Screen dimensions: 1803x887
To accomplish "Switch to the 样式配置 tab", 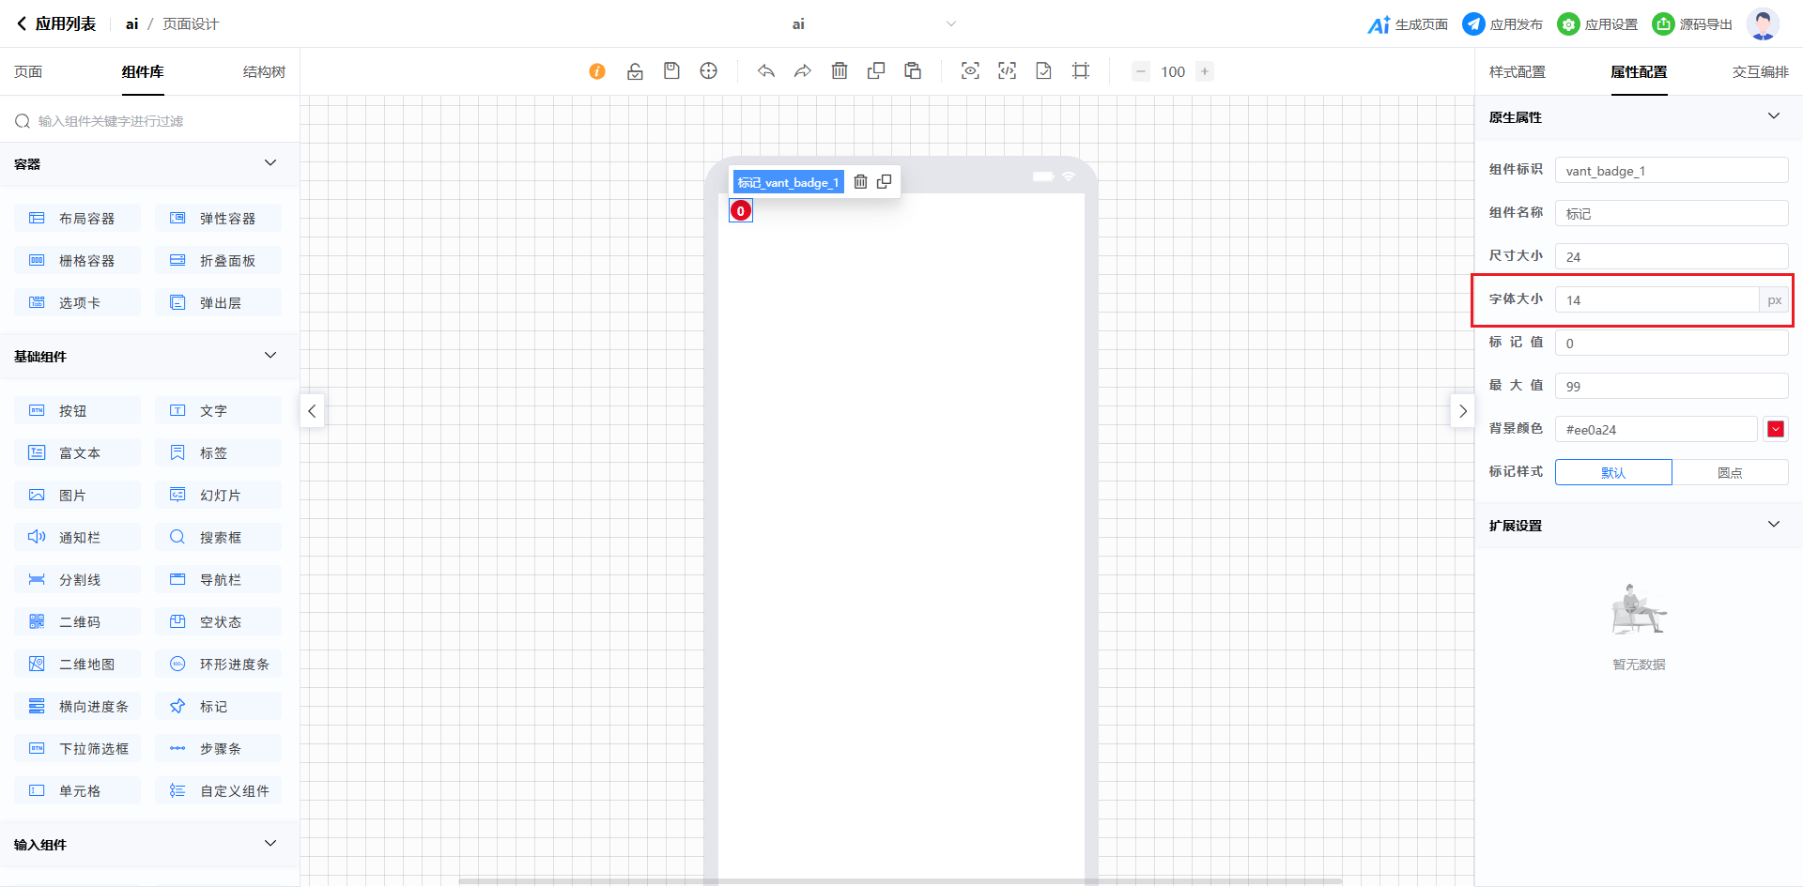I will pos(1517,72).
